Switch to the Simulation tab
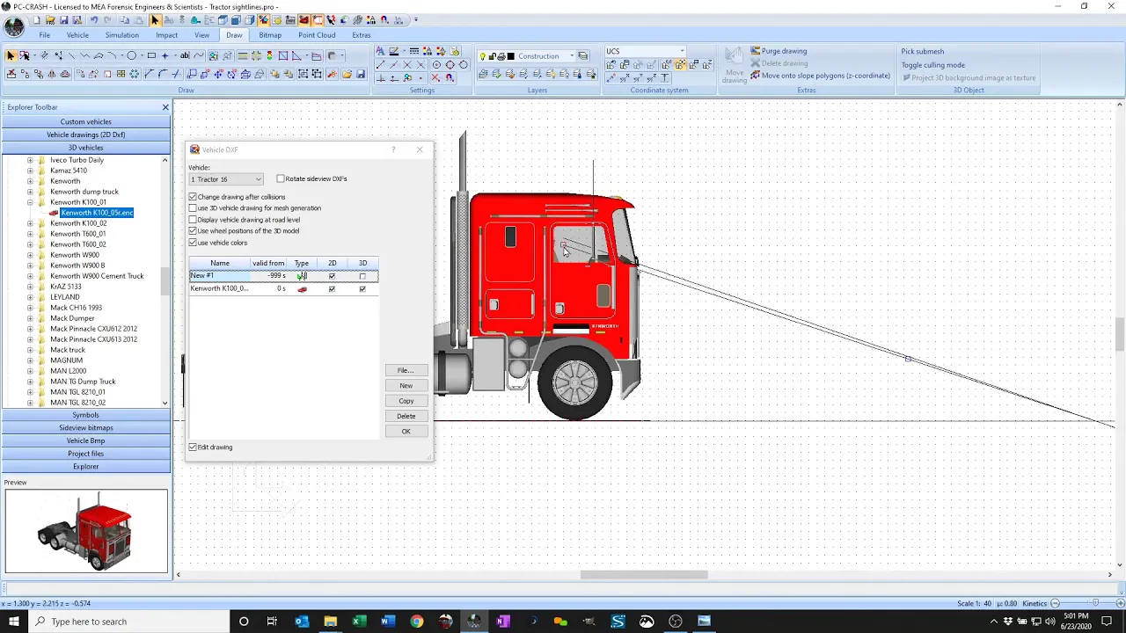The height and width of the screenshot is (633, 1126). pyautogui.click(x=121, y=35)
